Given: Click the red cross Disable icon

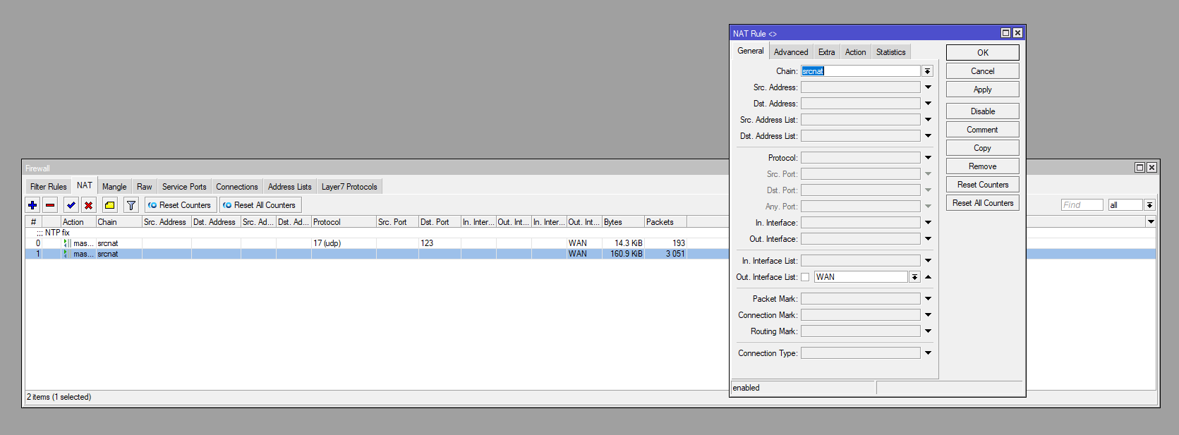Looking at the screenshot, I should pyautogui.click(x=88, y=205).
